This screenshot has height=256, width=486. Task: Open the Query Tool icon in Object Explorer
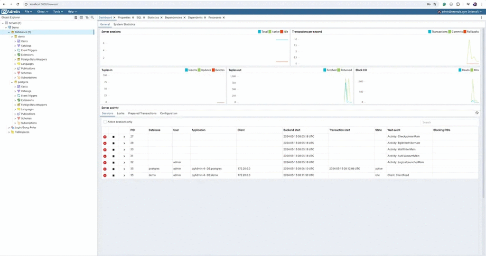75,18
